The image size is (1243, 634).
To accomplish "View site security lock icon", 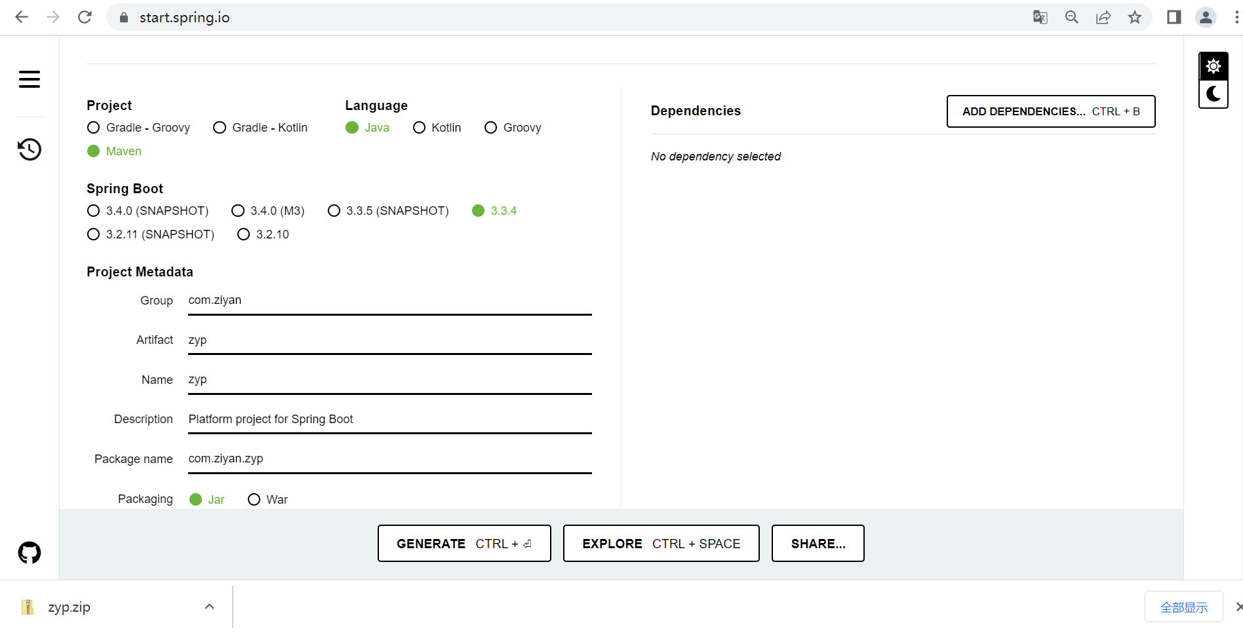I will [x=124, y=18].
